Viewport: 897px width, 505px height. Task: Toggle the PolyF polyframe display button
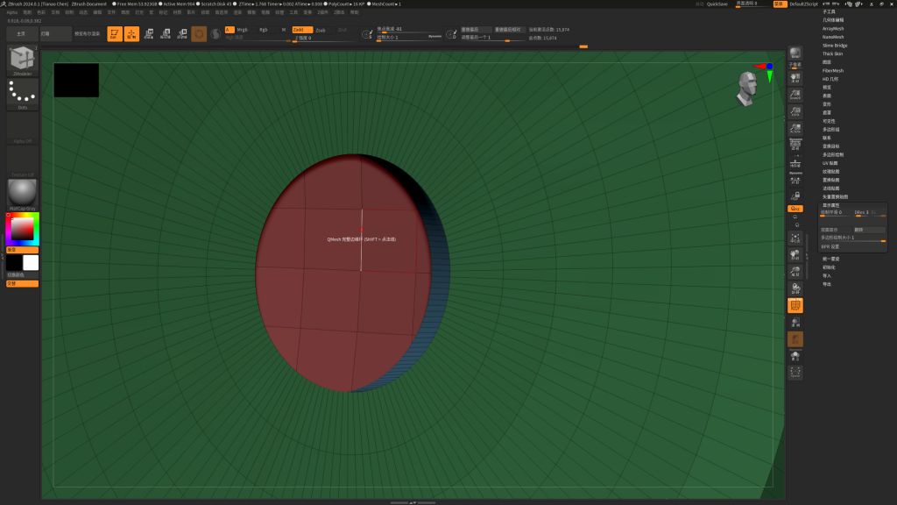[x=795, y=305]
